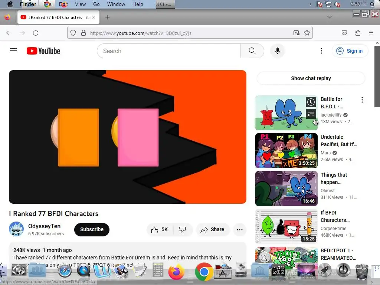
Task: Open BFDI:TPOT 1 REANIMATED title
Action: click(338, 254)
